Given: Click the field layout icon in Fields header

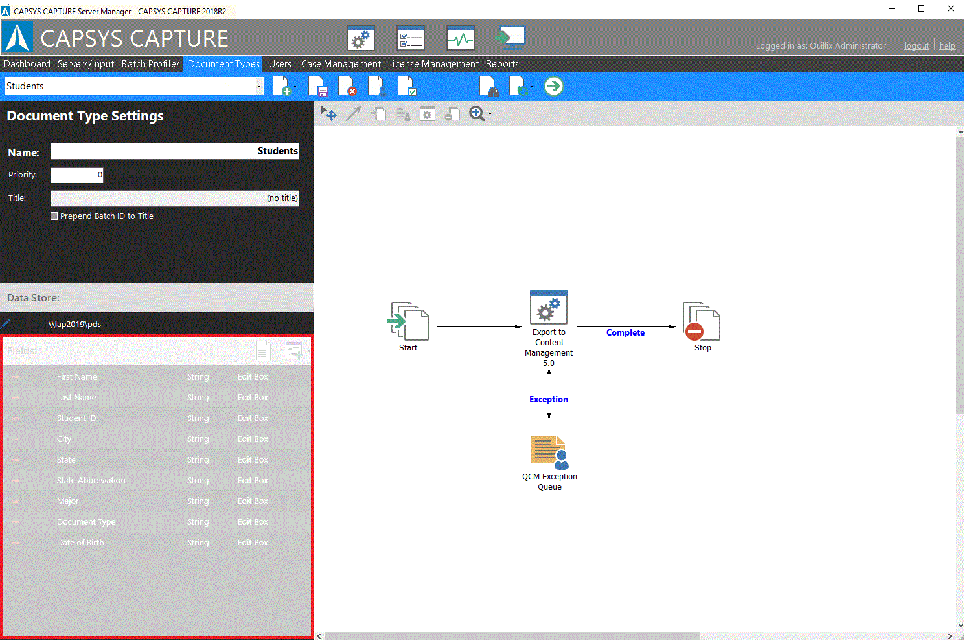Looking at the screenshot, I should tap(263, 350).
